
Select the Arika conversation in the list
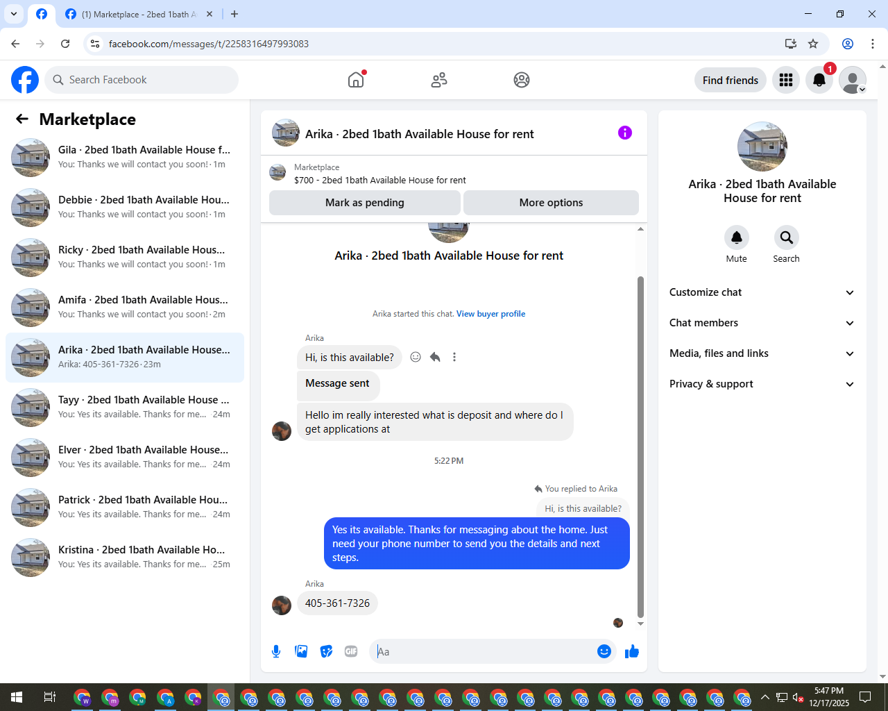point(125,358)
